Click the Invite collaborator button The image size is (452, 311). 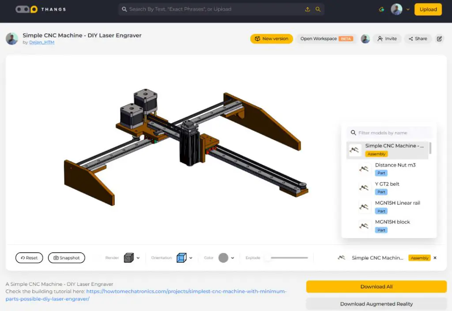[x=387, y=39]
